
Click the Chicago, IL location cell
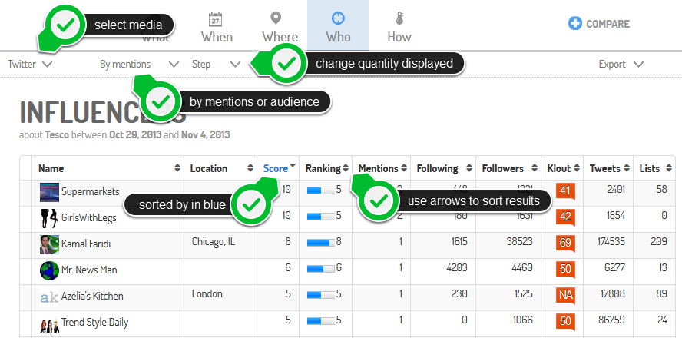(x=214, y=242)
